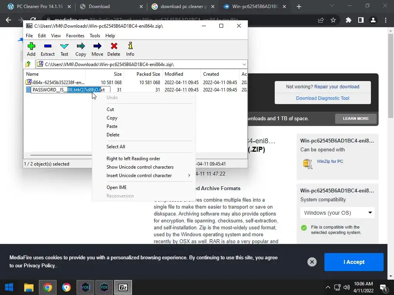Dismiss the cookie banner with the X
Screen dimensions: 394x295
click(312, 262)
